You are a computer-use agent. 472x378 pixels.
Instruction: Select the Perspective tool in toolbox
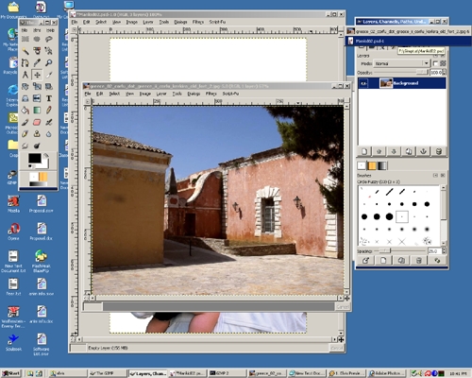25,98
